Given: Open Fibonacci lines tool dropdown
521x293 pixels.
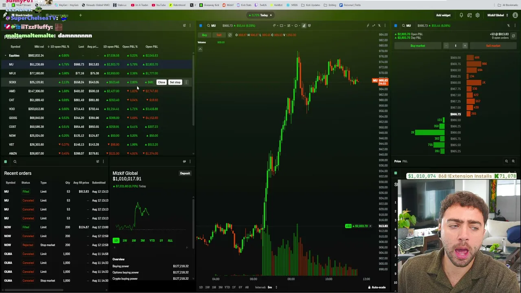Looking at the screenshot, I should [x=289, y=26].
